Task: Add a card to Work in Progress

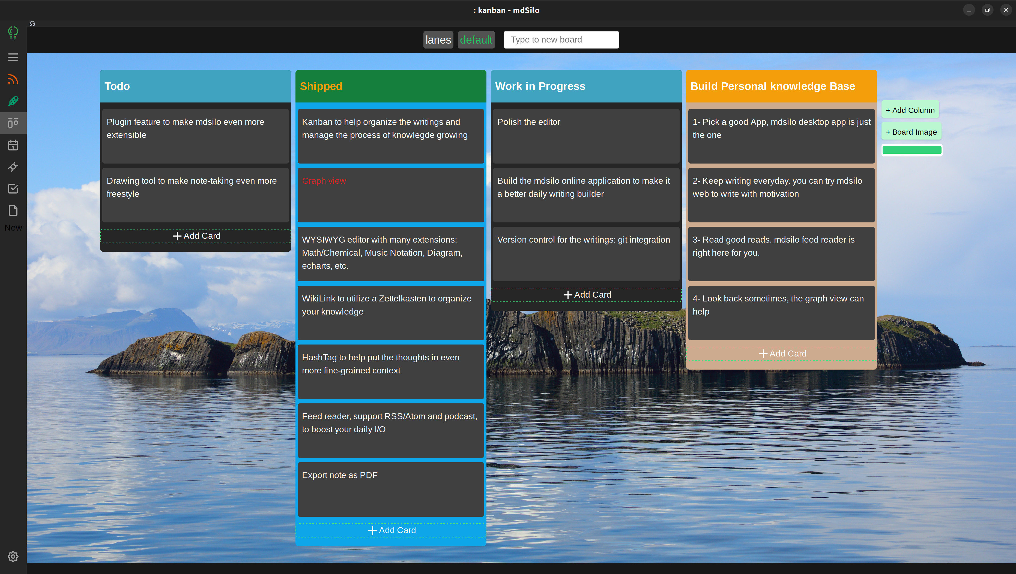Action: [x=586, y=295]
